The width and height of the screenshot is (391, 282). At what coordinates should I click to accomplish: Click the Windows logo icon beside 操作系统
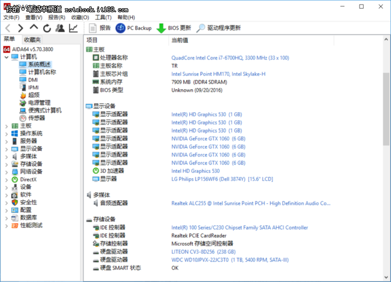pyautogui.click(x=15, y=134)
